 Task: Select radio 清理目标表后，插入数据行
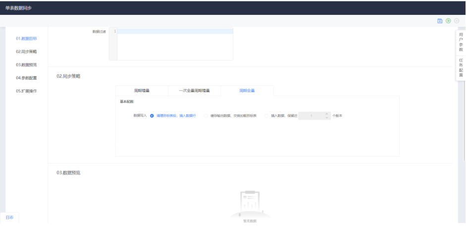click(x=152, y=115)
